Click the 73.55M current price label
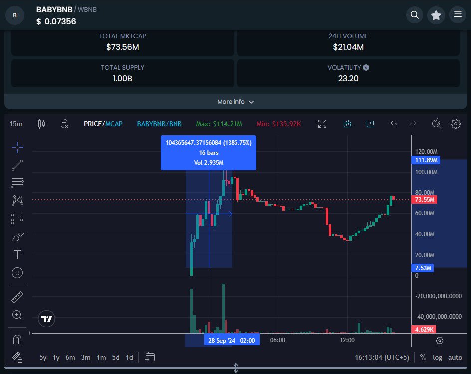Viewport: 471px width, 374px height. coord(425,200)
